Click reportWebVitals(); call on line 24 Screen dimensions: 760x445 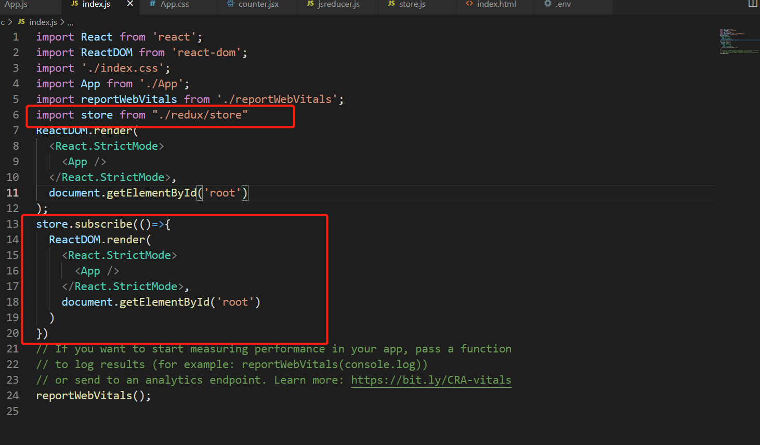94,396
